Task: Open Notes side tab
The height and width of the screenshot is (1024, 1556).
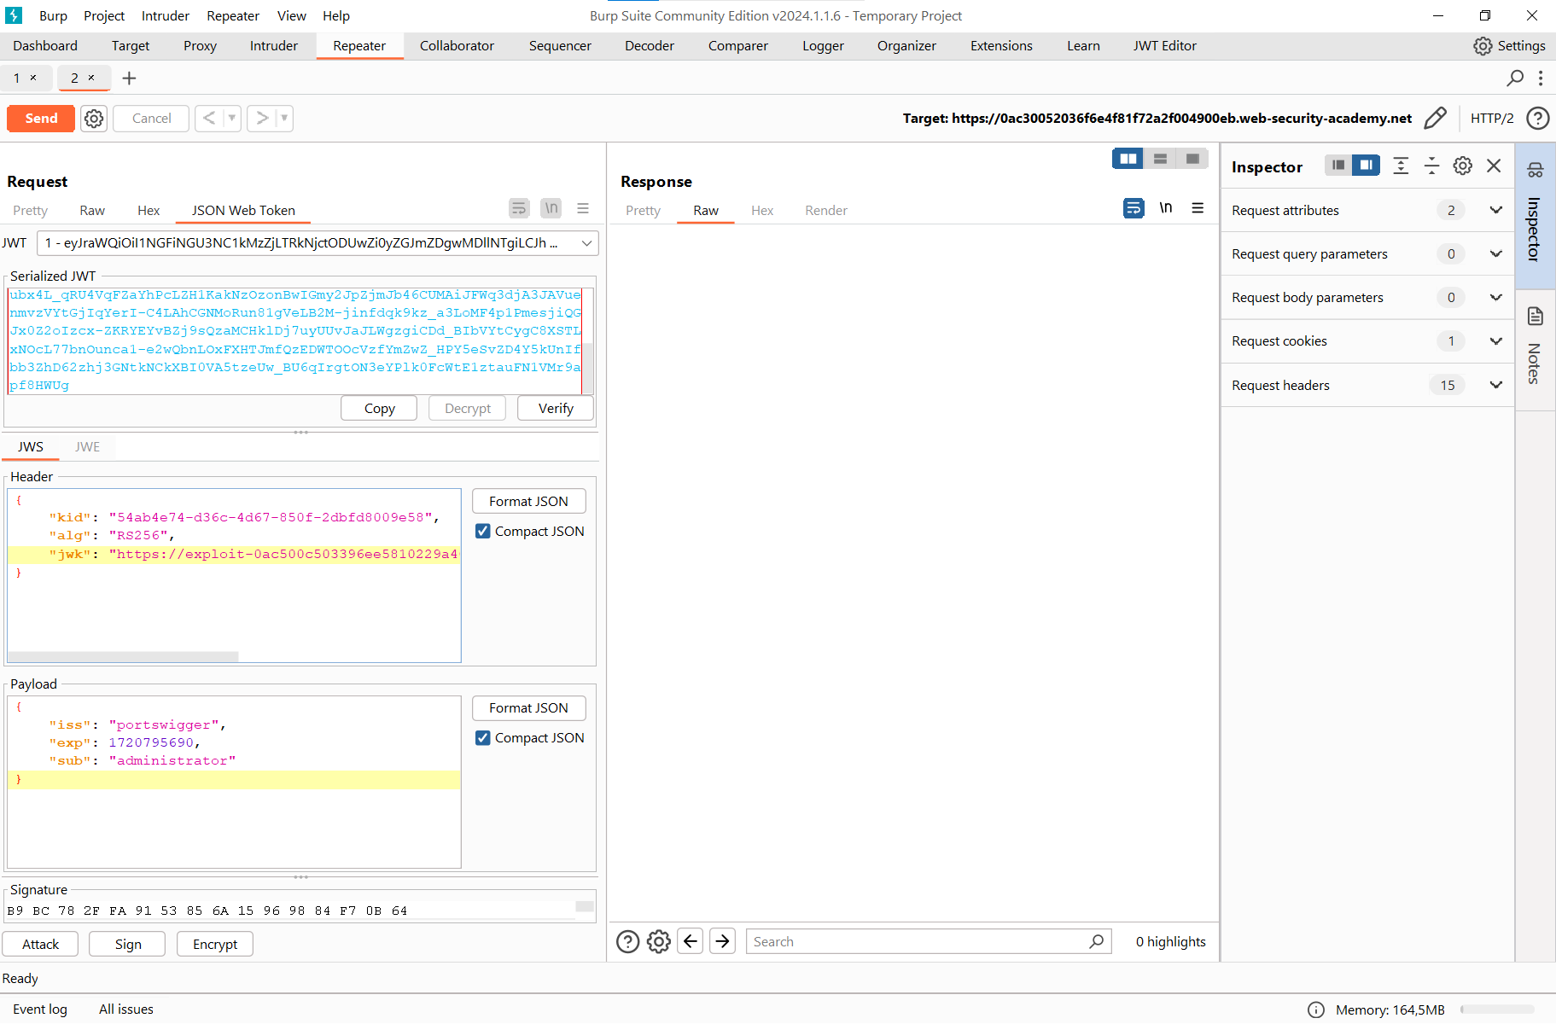Action: [x=1535, y=350]
